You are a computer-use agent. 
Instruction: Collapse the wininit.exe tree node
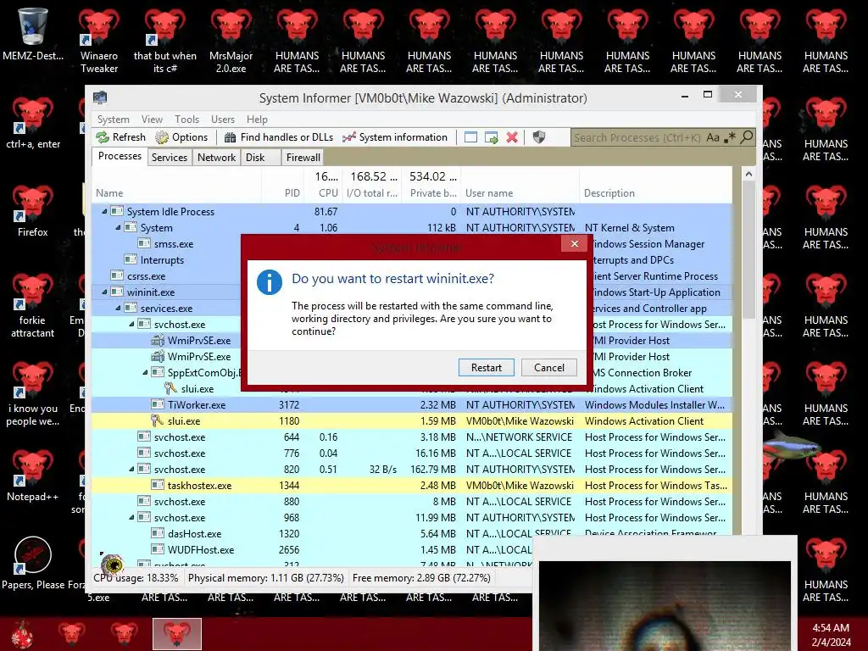pyautogui.click(x=104, y=292)
